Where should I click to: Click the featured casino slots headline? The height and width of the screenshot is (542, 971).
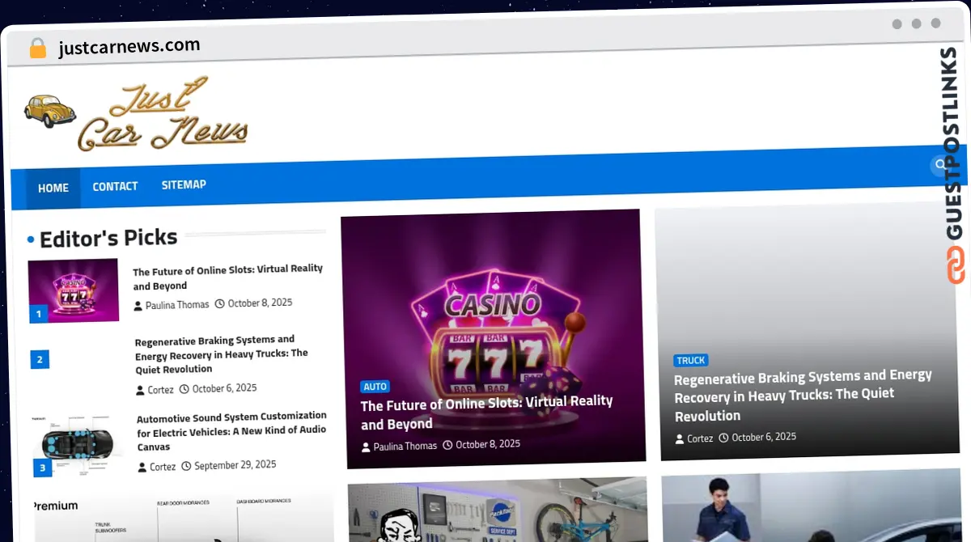[x=486, y=413]
